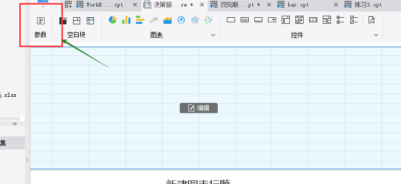401x184 pixels.
Task: Insert a radar chart
Action: point(195,20)
